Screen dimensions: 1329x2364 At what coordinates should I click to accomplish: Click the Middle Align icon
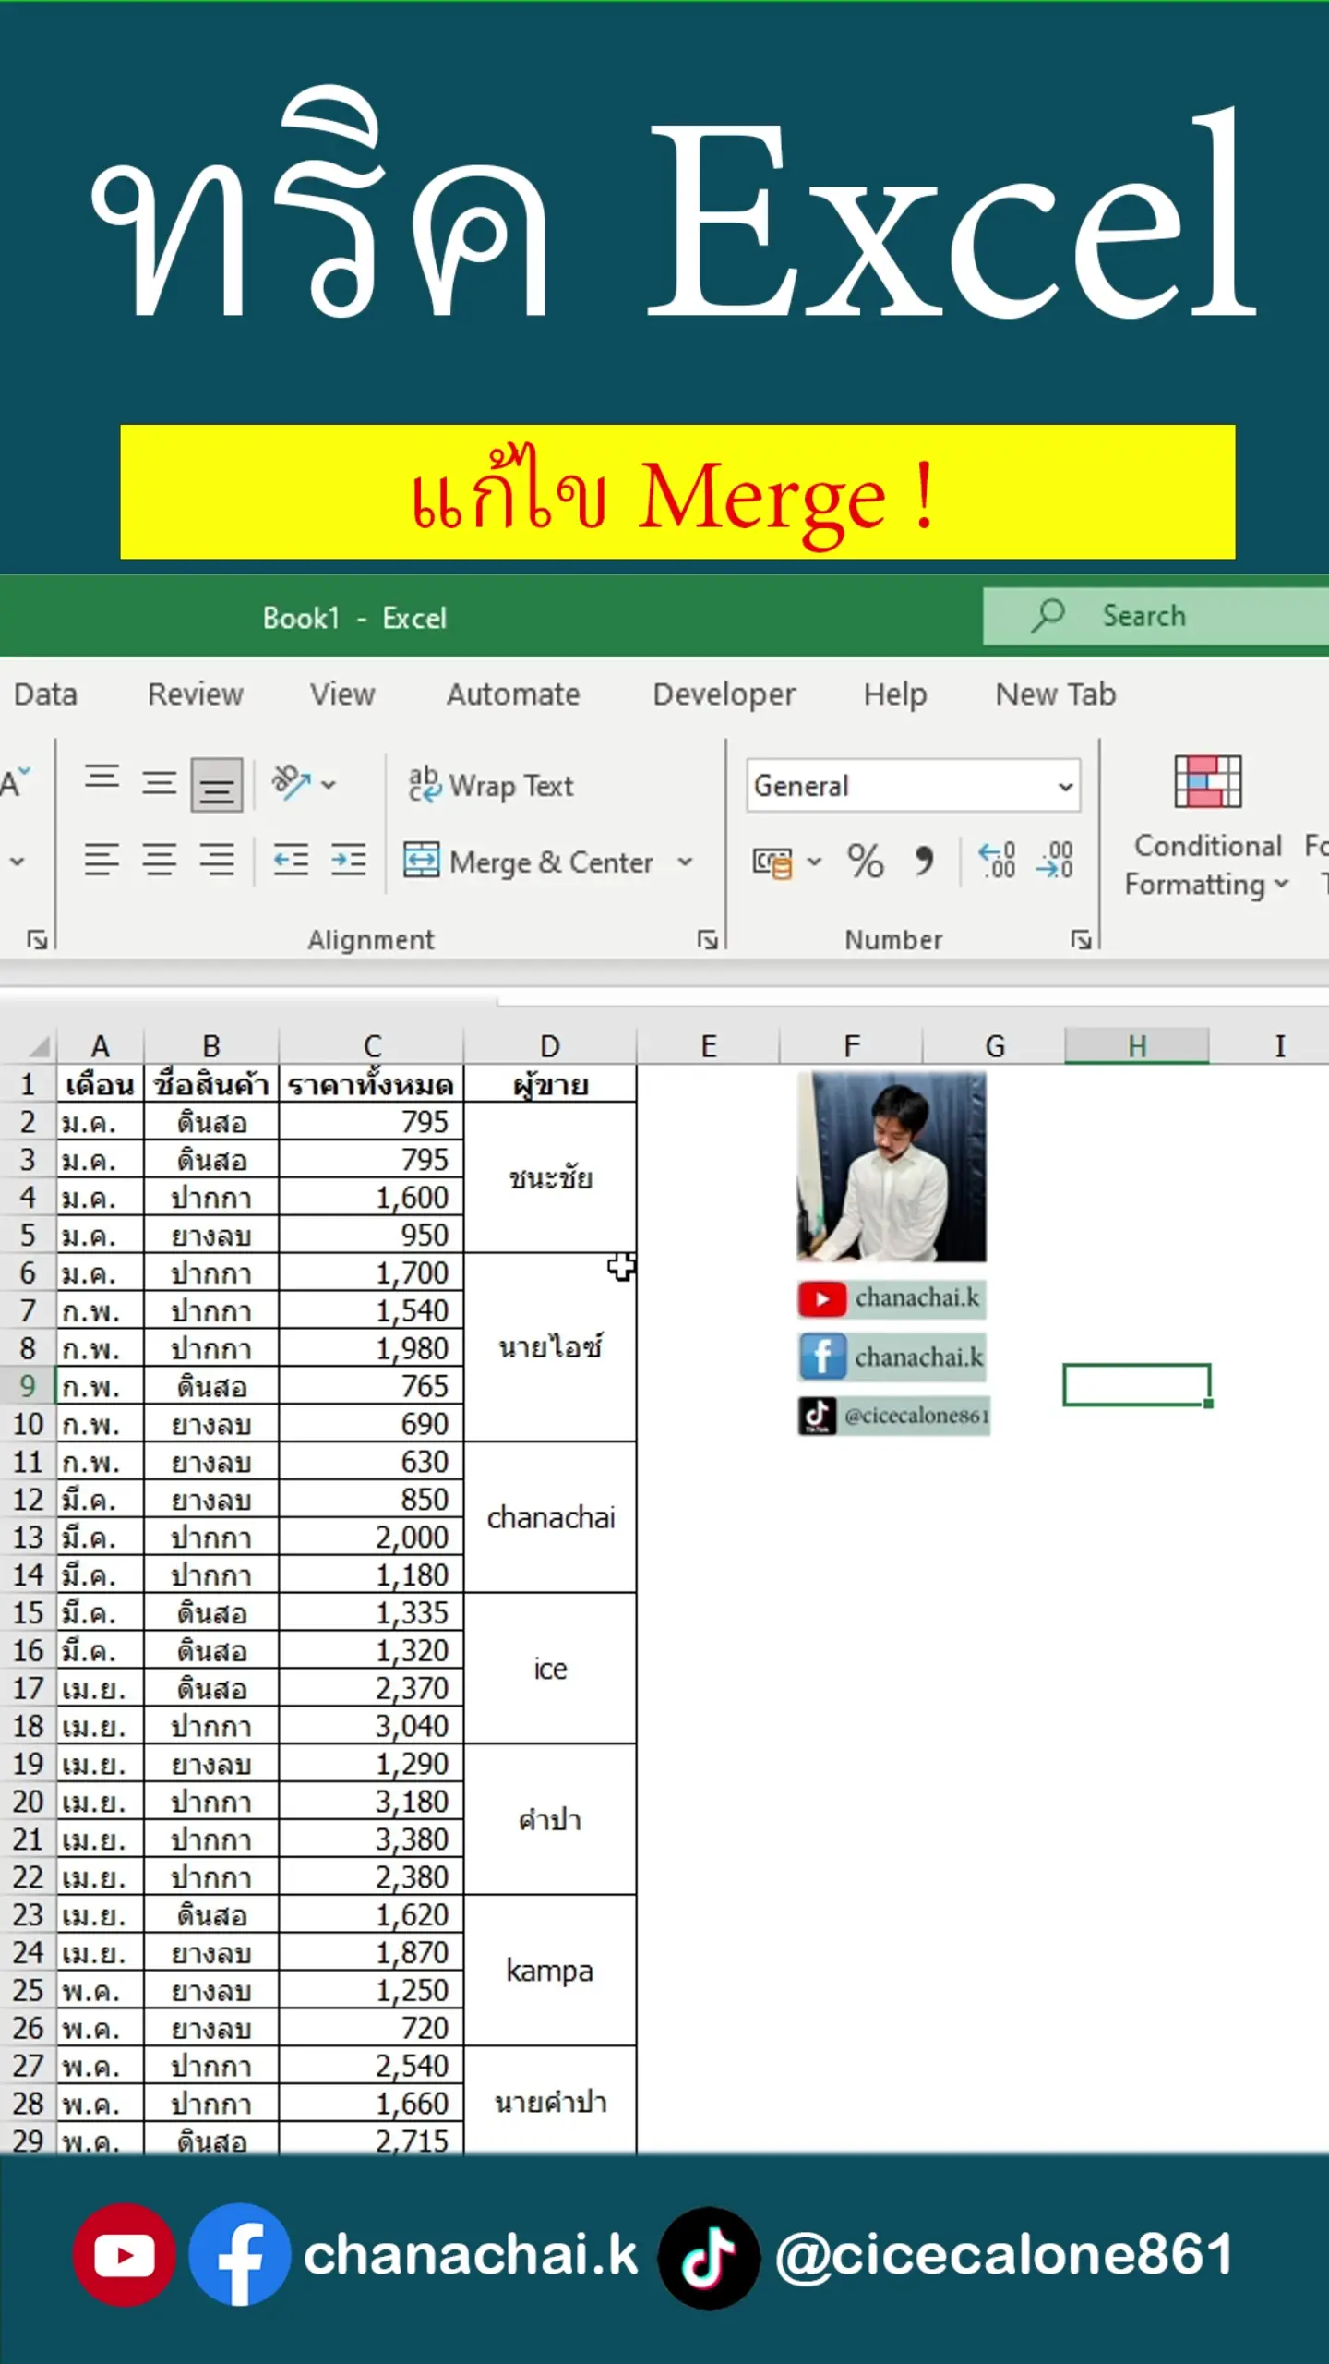(159, 784)
